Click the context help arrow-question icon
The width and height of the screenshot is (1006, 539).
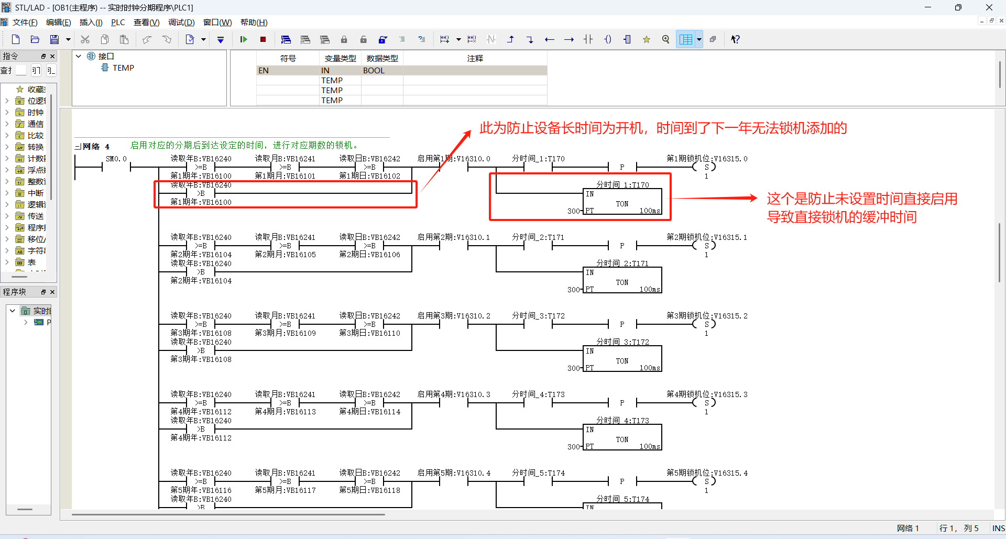pos(736,39)
